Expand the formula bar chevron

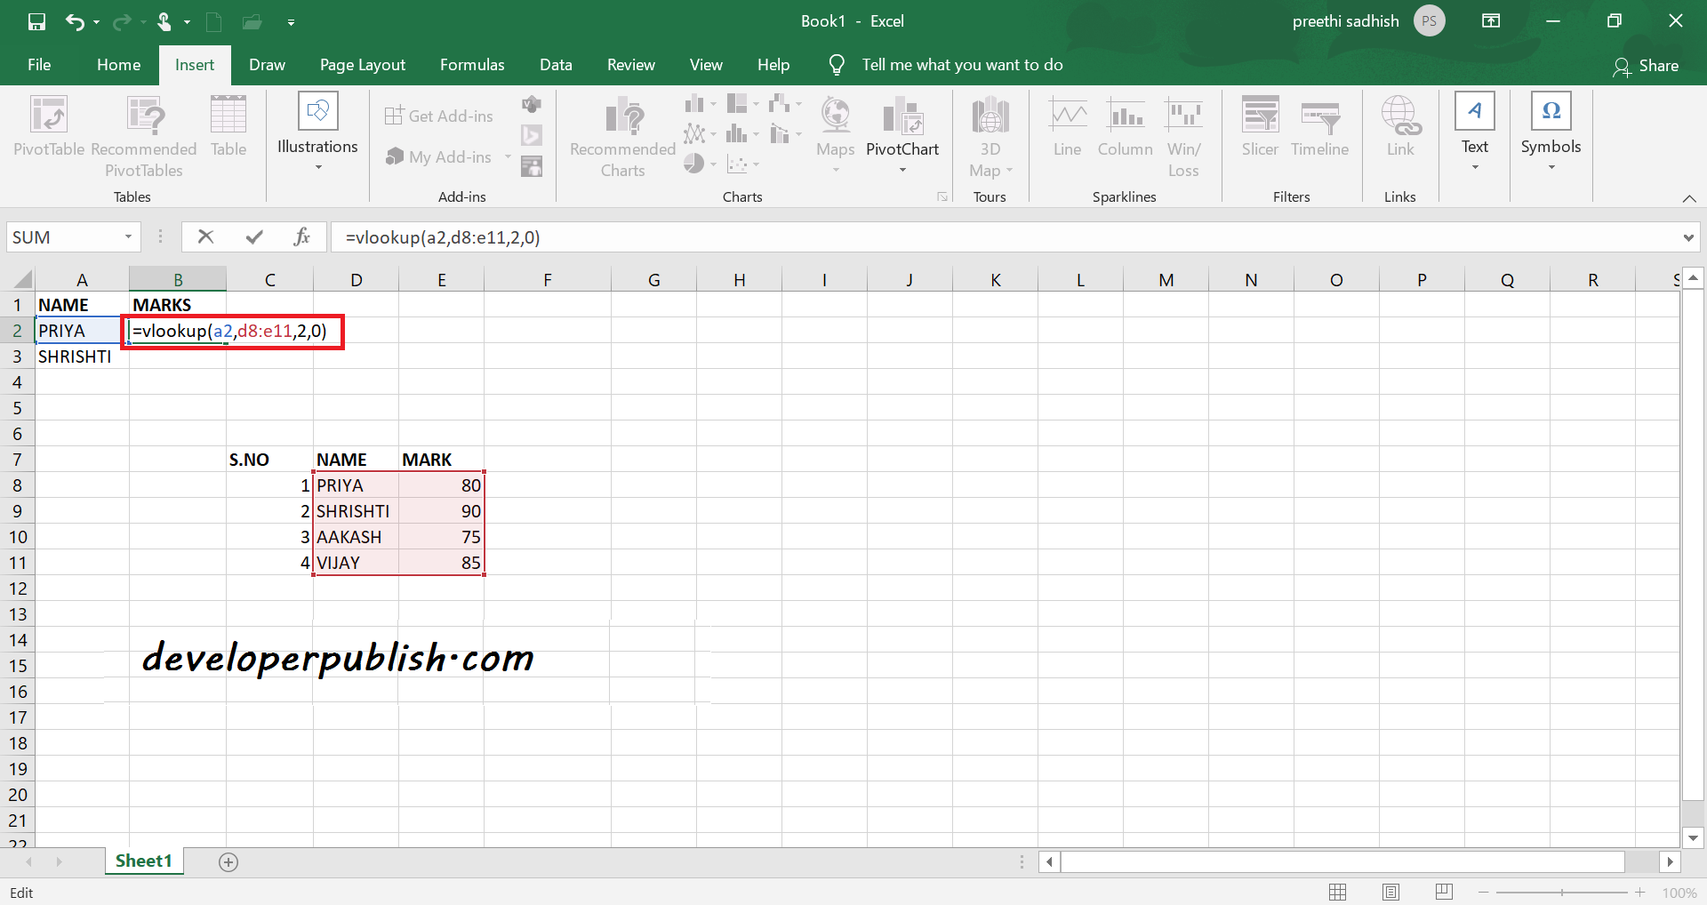pyautogui.click(x=1687, y=237)
